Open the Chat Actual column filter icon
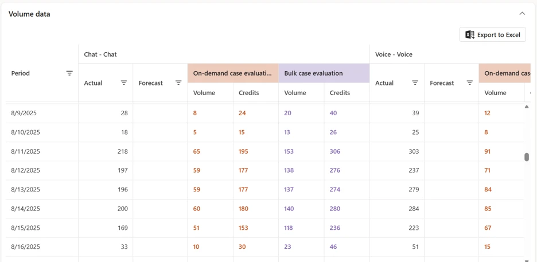 click(x=124, y=83)
